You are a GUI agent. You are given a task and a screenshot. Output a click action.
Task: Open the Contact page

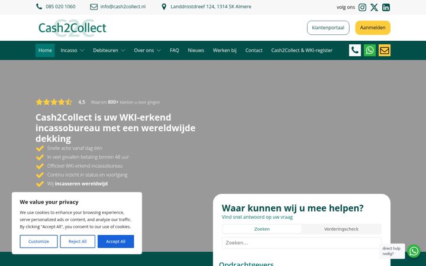click(x=254, y=50)
